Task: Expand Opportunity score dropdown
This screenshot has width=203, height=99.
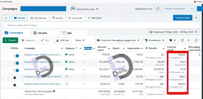Action: click(x=97, y=9)
